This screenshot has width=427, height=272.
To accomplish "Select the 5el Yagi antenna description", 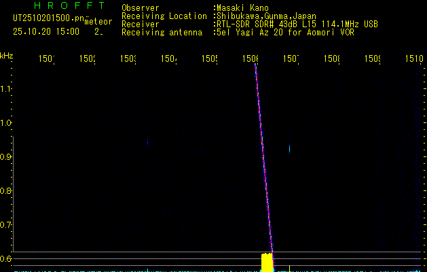I will (285, 32).
